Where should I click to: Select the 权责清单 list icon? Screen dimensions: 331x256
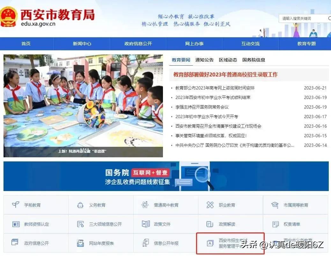pos(275,224)
